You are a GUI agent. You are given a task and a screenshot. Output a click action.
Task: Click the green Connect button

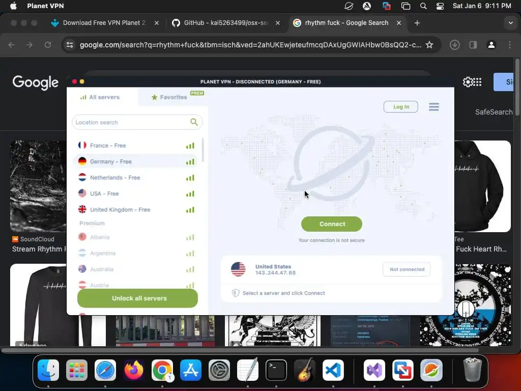pyautogui.click(x=332, y=224)
